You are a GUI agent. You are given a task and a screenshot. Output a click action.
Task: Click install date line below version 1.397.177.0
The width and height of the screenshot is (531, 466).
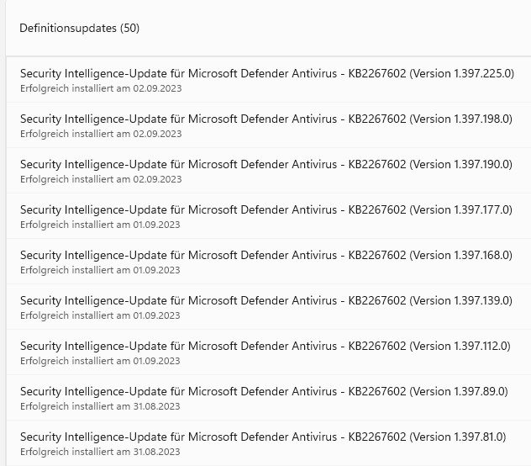pyautogui.click(x=100, y=225)
